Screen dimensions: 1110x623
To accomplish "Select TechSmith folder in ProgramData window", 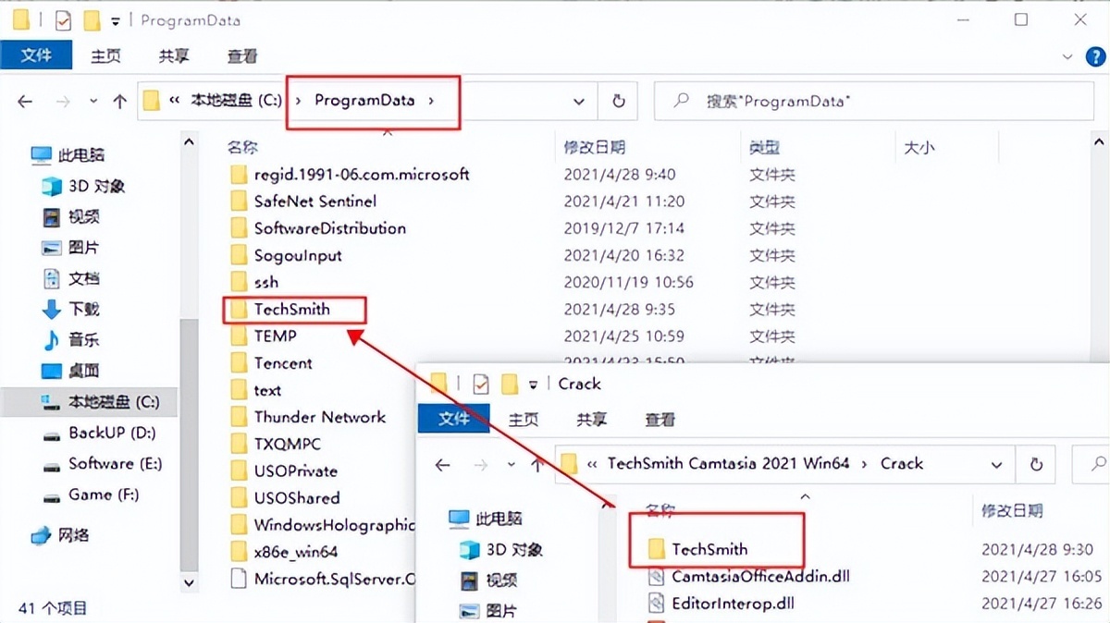I will (x=279, y=309).
